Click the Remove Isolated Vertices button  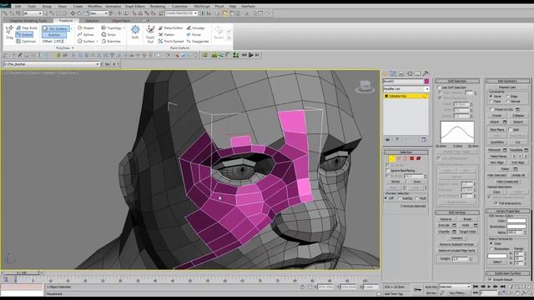(x=456, y=244)
